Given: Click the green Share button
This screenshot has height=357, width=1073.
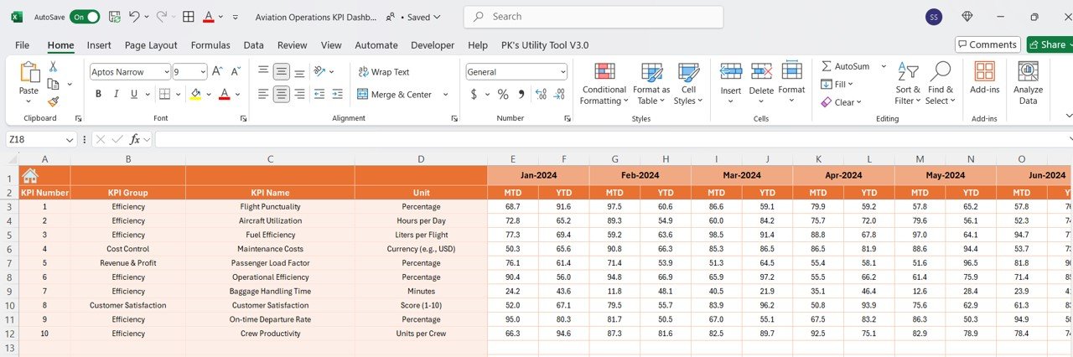Looking at the screenshot, I should coord(1049,44).
